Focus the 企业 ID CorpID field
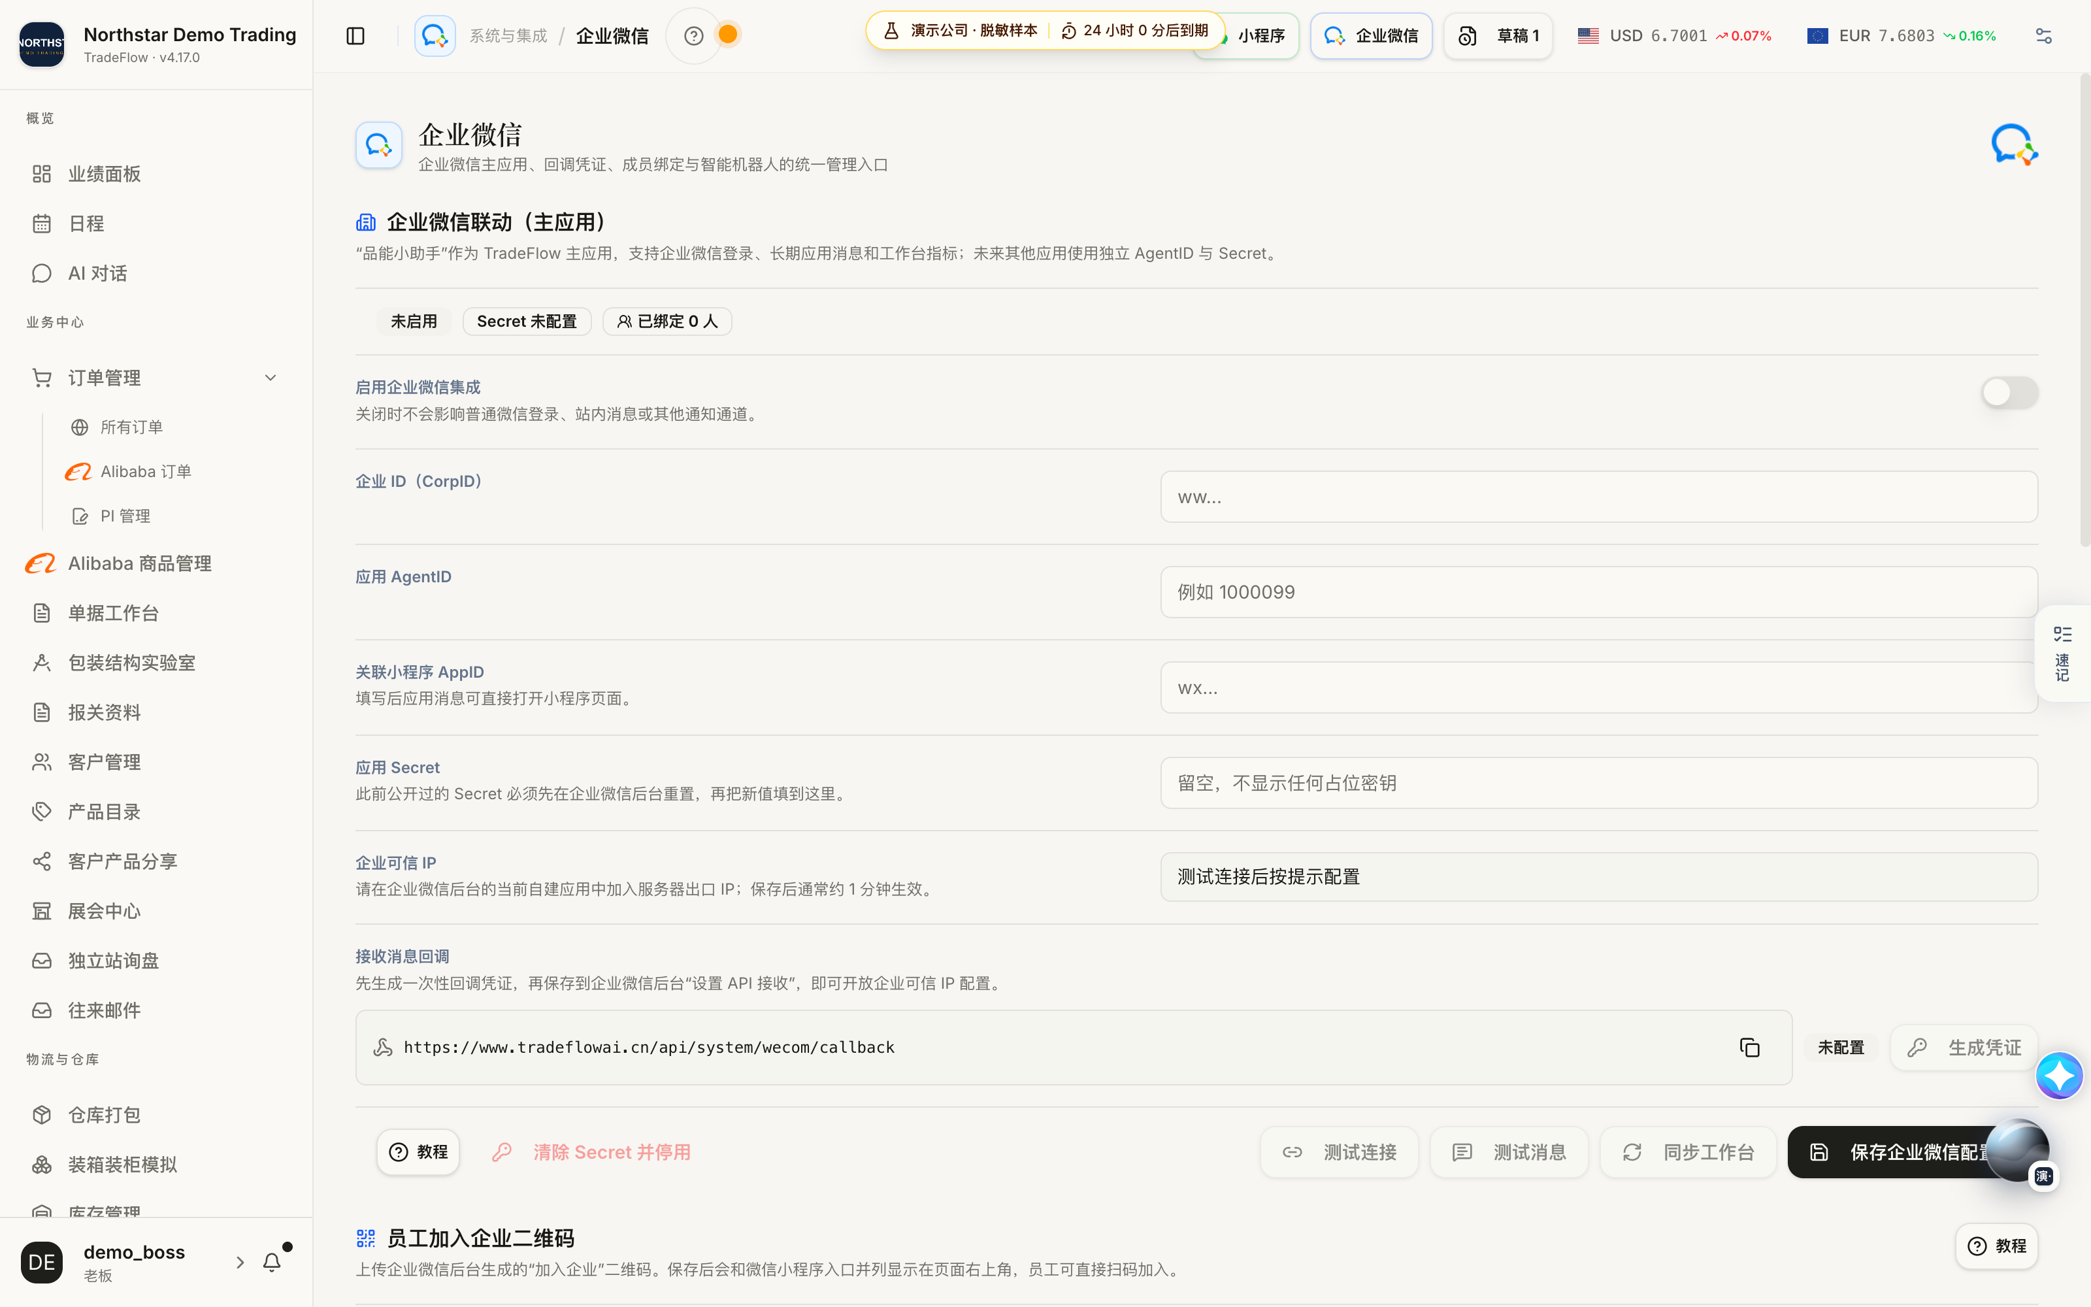The image size is (2091, 1307). tap(1598, 497)
